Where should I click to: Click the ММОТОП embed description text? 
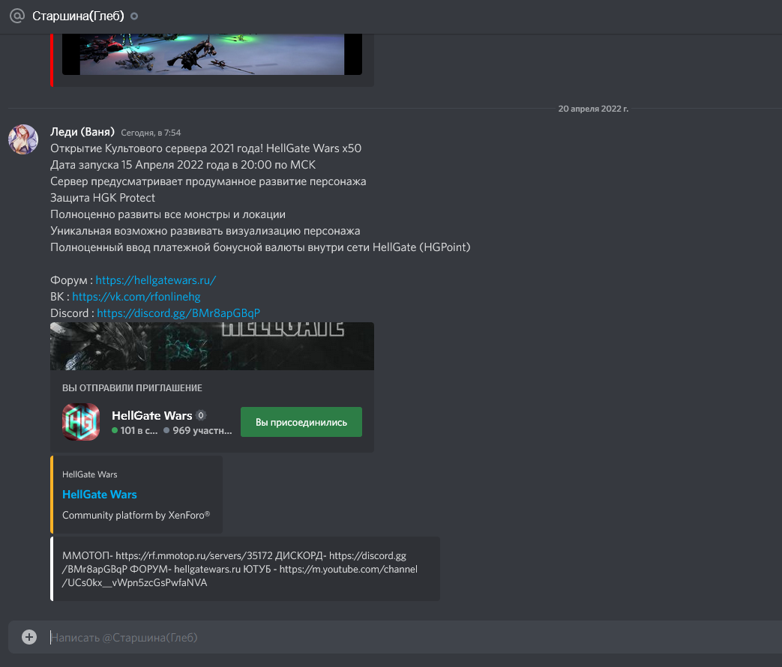240,569
